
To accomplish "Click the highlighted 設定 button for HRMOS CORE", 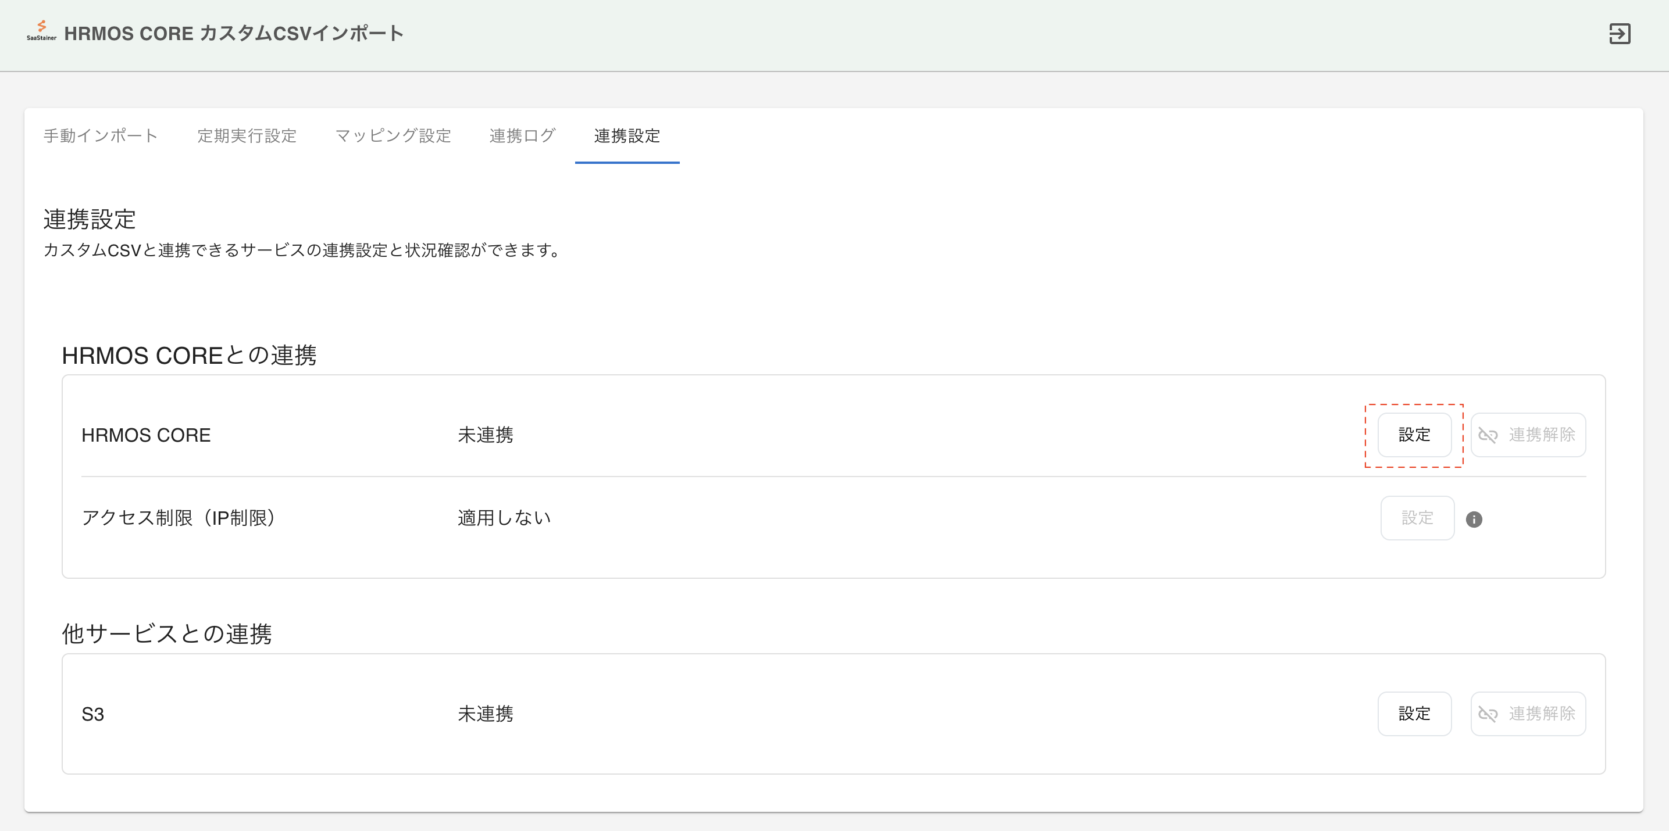I will 1414,434.
